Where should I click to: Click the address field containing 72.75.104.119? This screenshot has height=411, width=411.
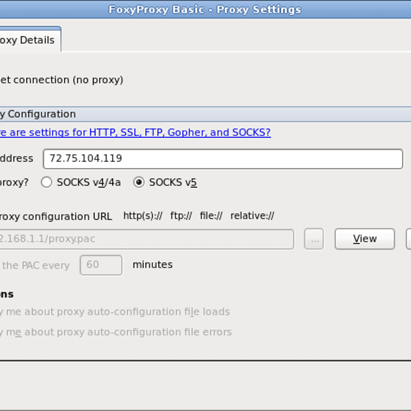[x=223, y=159]
